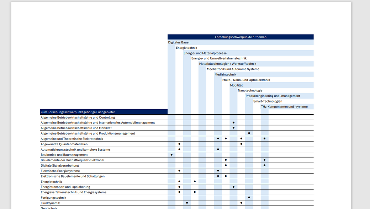Click the dot in the Fertigungstechnik row
This screenshot has width=370, height=209.
point(249,197)
